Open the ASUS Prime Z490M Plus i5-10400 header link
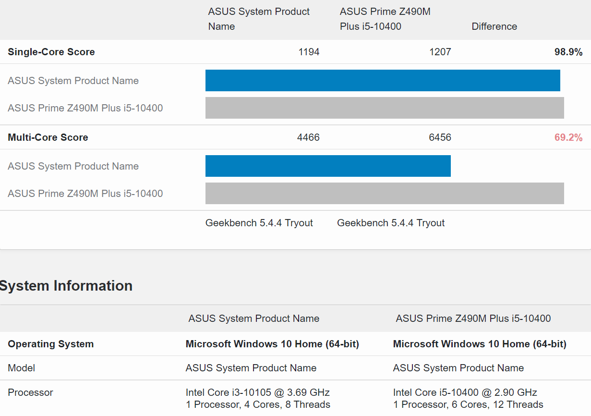 pos(385,19)
